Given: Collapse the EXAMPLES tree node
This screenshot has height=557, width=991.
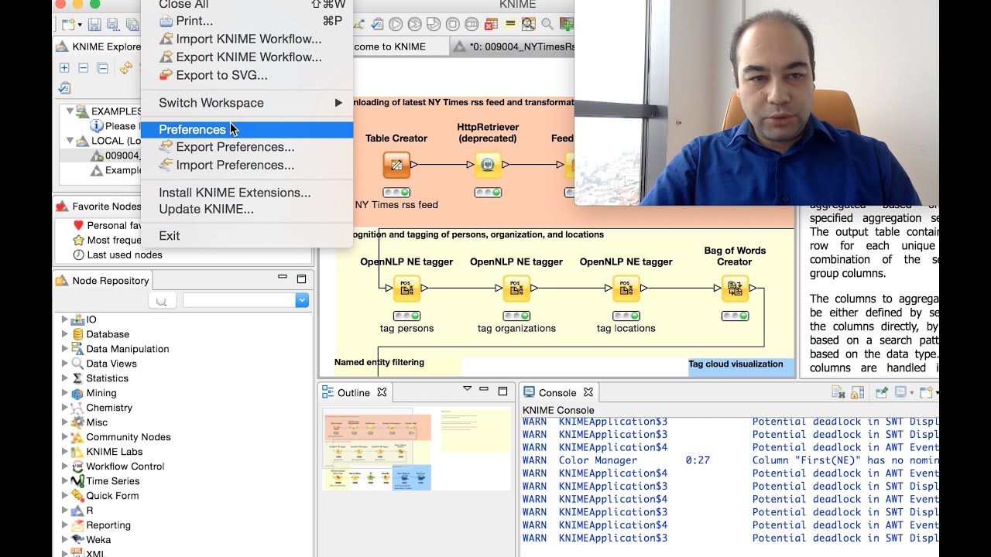Looking at the screenshot, I should pyautogui.click(x=70, y=111).
